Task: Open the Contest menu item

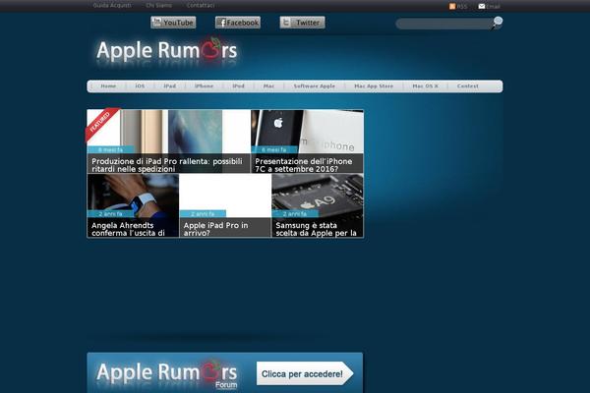Action: click(468, 86)
